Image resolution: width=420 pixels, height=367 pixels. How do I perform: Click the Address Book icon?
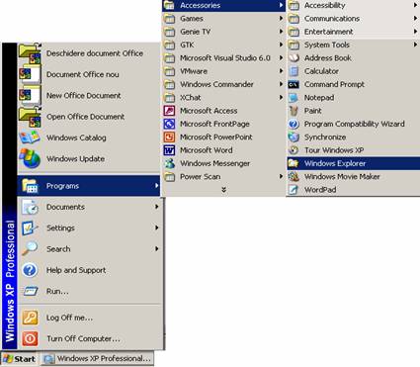tap(294, 58)
